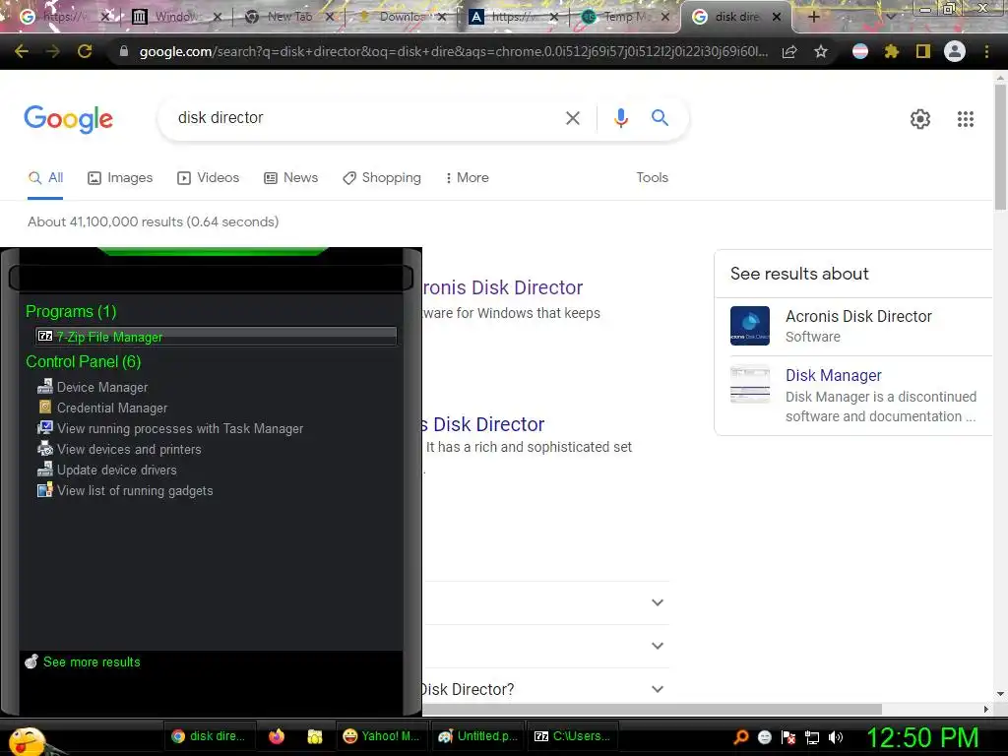Screen dimensions: 1008x756
Task: Expand the 'Disk Director?' question
Action: (545, 689)
